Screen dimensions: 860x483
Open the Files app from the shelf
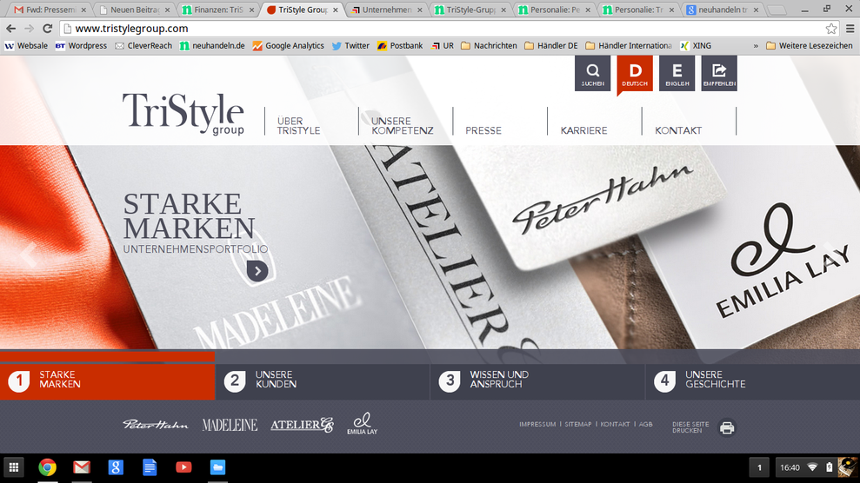pos(217,467)
